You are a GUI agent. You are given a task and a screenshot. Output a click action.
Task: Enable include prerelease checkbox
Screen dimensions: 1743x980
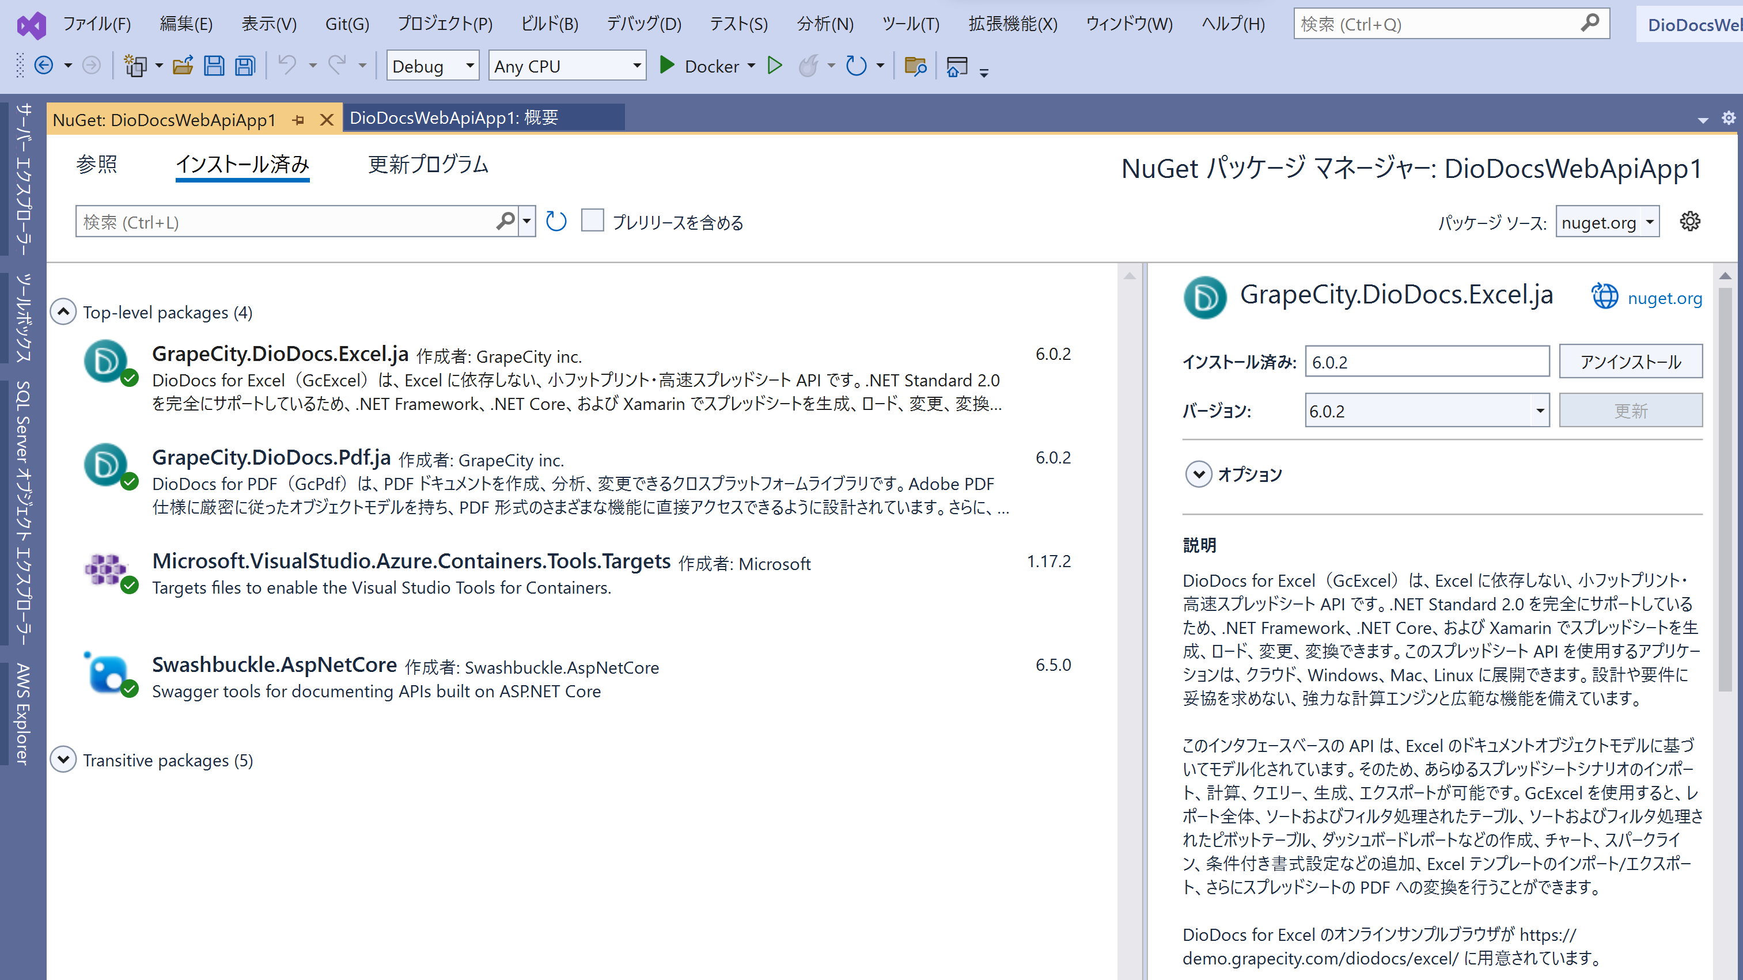[592, 221]
